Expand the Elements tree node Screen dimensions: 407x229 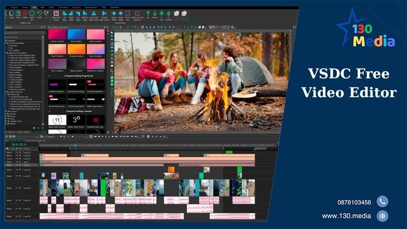click(x=6, y=113)
